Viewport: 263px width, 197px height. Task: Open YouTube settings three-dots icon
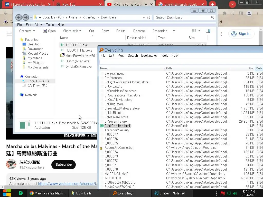tap(221, 34)
